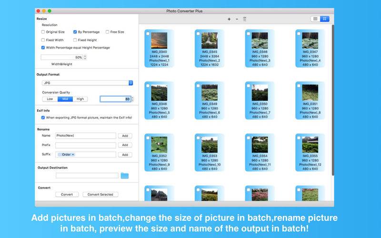Image resolution: width=381 pixels, height=238 pixels.
Task: Open the Order suffix token dropdown
Action: (66, 154)
